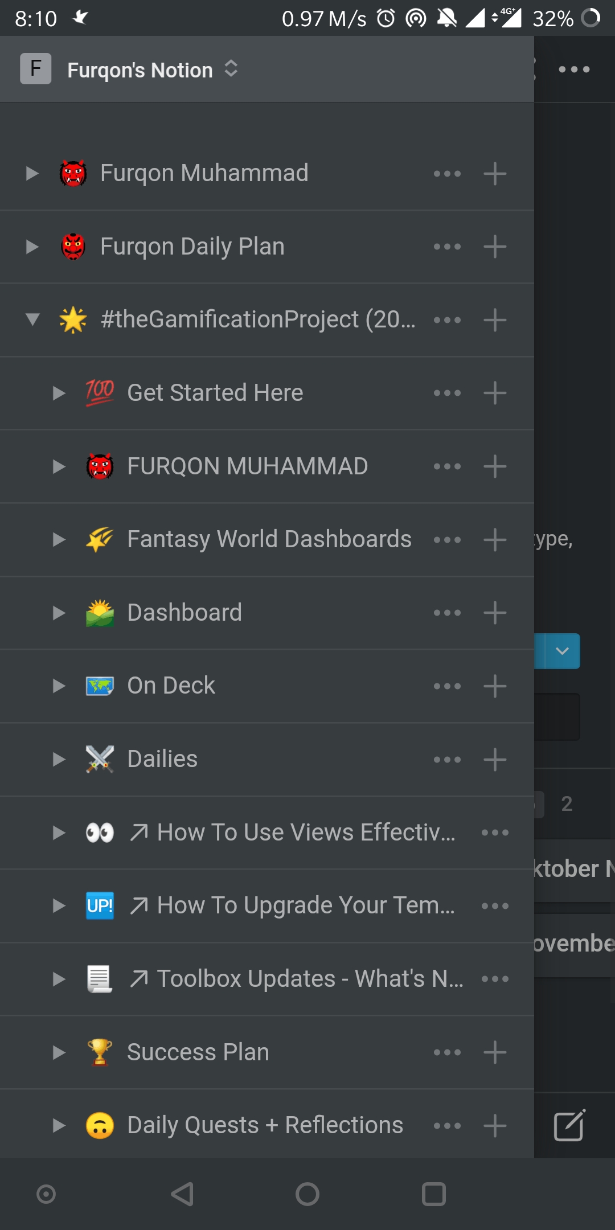Open the blue dropdown chevron button

click(x=562, y=651)
